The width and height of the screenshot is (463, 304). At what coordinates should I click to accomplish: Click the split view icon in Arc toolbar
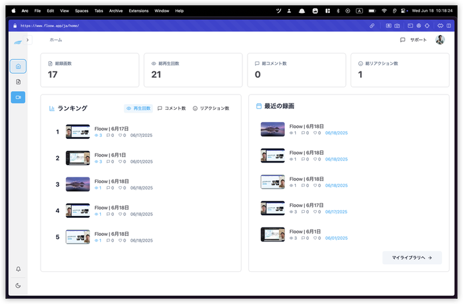[449, 26]
